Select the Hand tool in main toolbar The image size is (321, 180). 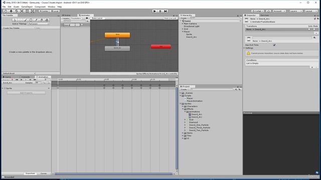pos(6,11)
